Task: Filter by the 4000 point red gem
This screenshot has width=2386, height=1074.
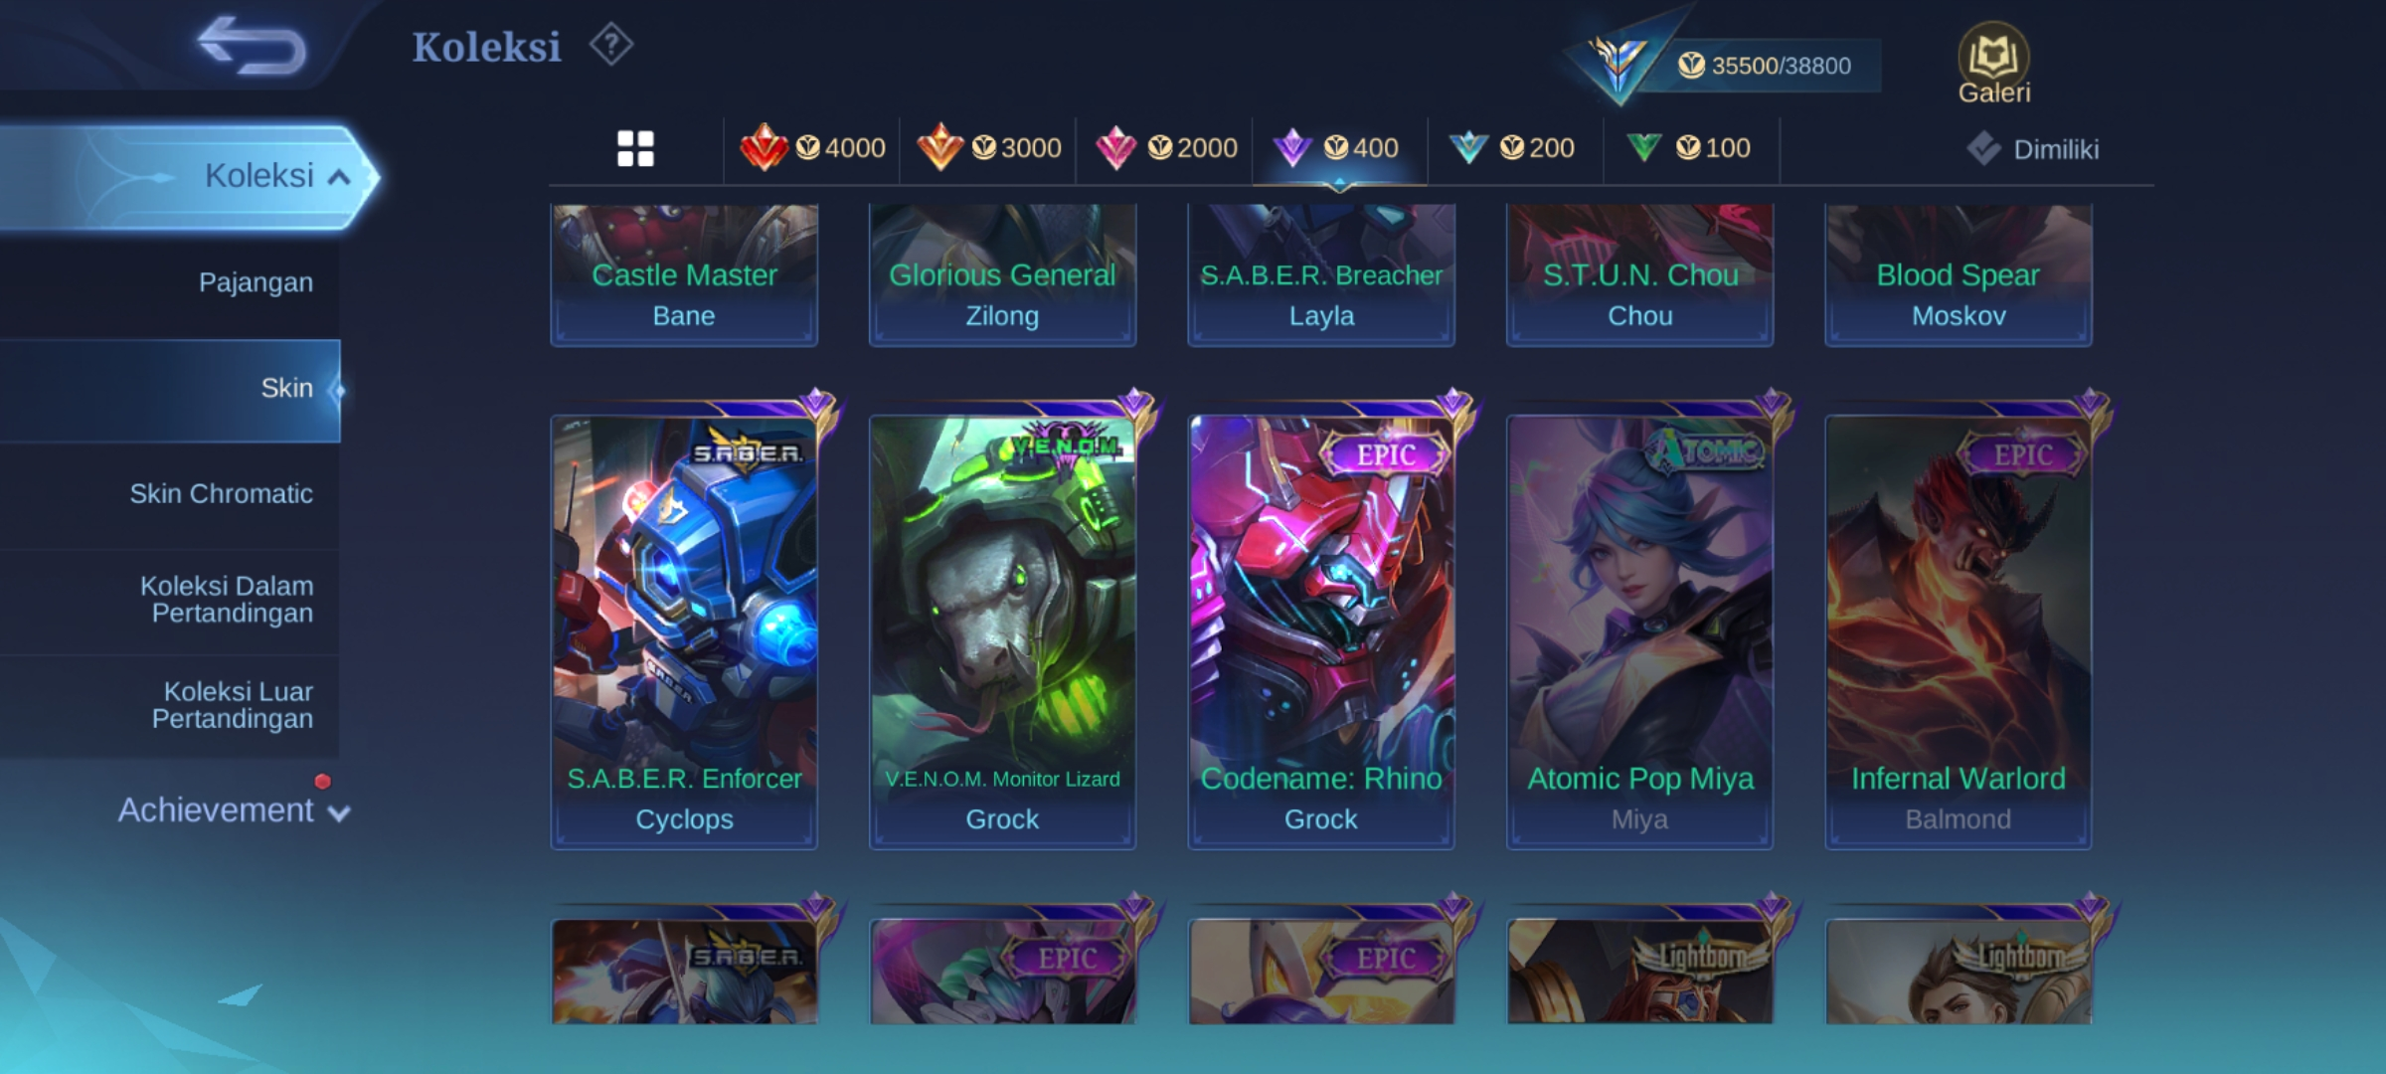Action: click(812, 148)
